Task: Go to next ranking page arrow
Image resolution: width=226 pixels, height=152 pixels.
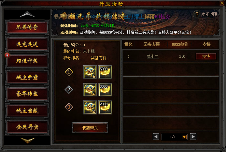Action: coord(193,137)
